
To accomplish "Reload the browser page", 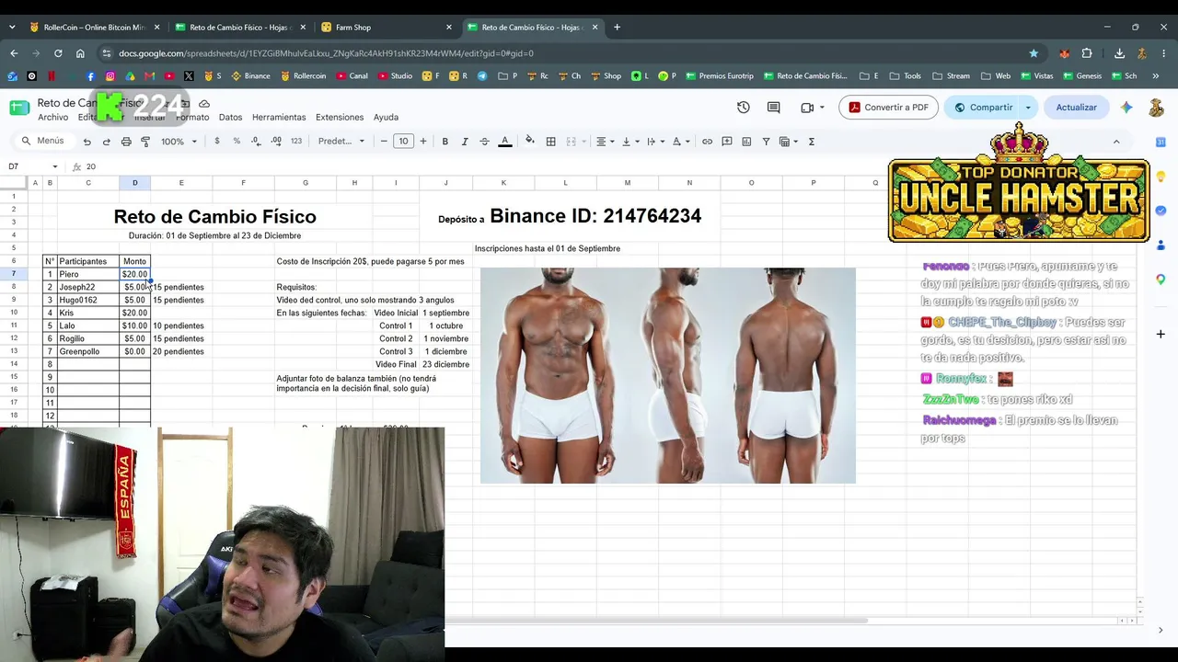I will pos(58,53).
